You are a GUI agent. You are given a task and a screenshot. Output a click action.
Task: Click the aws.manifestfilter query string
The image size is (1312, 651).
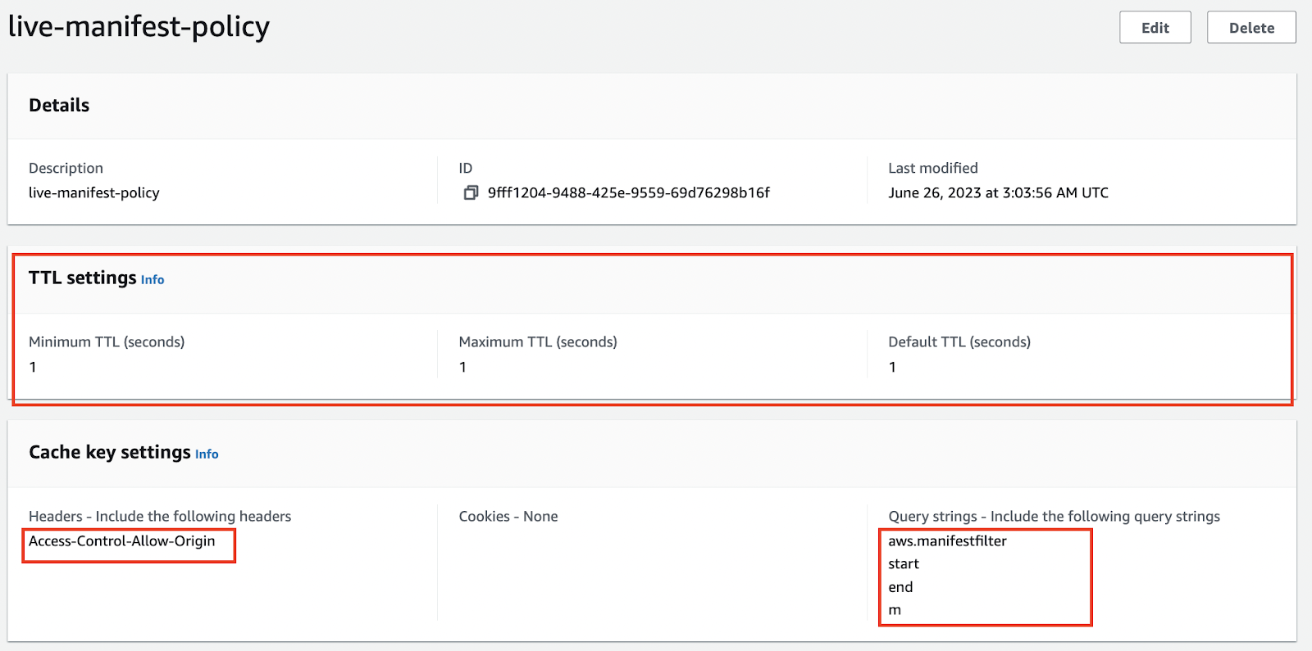(x=947, y=541)
